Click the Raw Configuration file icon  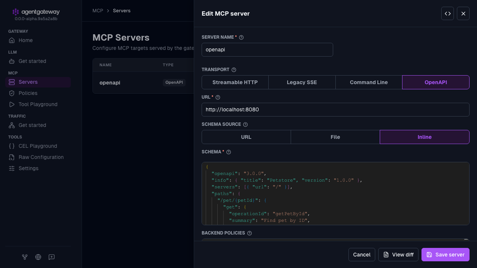pyautogui.click(x=12, y=157)
